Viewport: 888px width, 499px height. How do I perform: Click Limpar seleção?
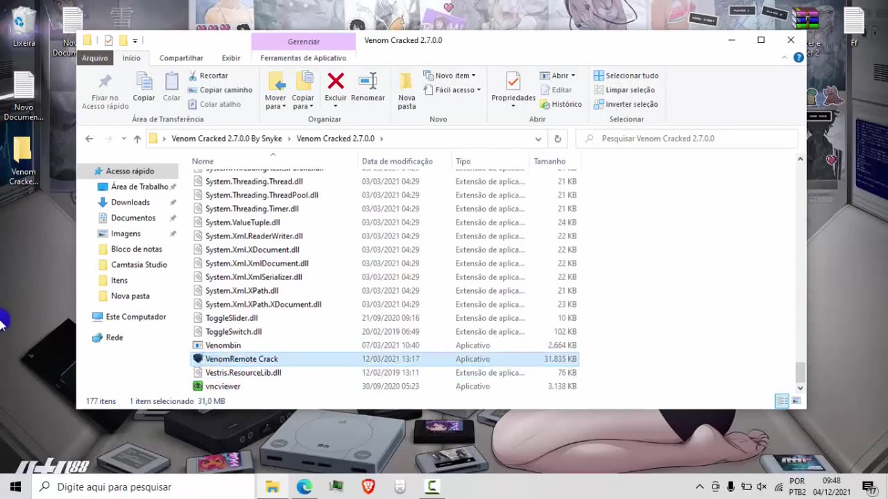click(624, 90)
